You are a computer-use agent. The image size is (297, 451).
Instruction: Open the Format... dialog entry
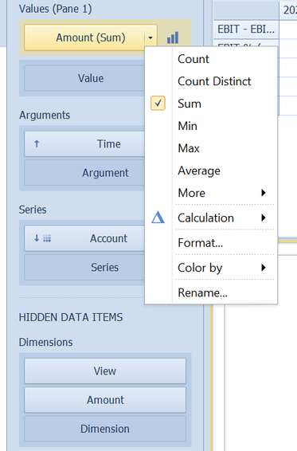coord(211,243)
